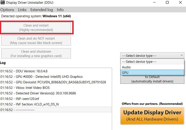Select log line INF: oem120.inf
The height and width of the screenshot is (130, 186).
(56, 99)
